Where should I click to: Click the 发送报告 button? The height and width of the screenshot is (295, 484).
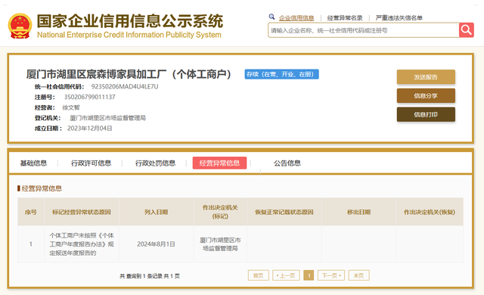426,77
